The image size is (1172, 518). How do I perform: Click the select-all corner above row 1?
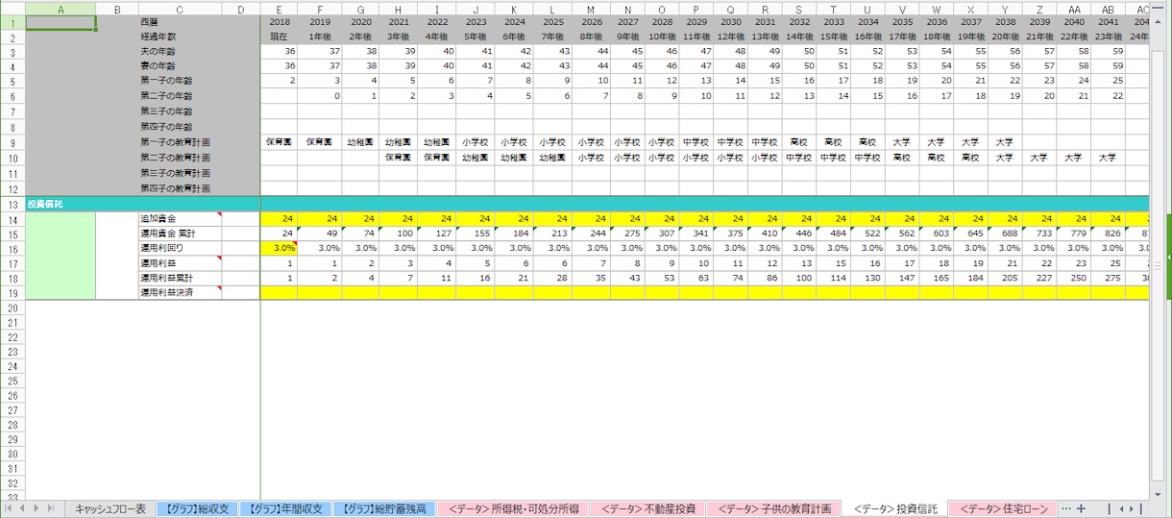click(12, 9)
